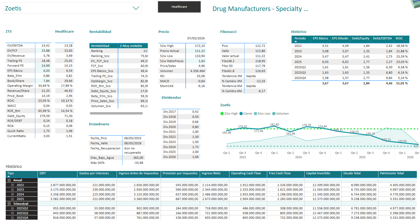420x223 pixels.
Task: Click the Deuda Total column header
Action: click(360, 174)
